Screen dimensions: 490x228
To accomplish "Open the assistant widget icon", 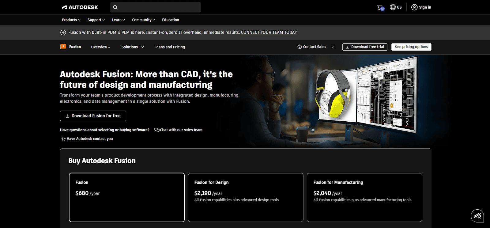I will click(477, 216).
